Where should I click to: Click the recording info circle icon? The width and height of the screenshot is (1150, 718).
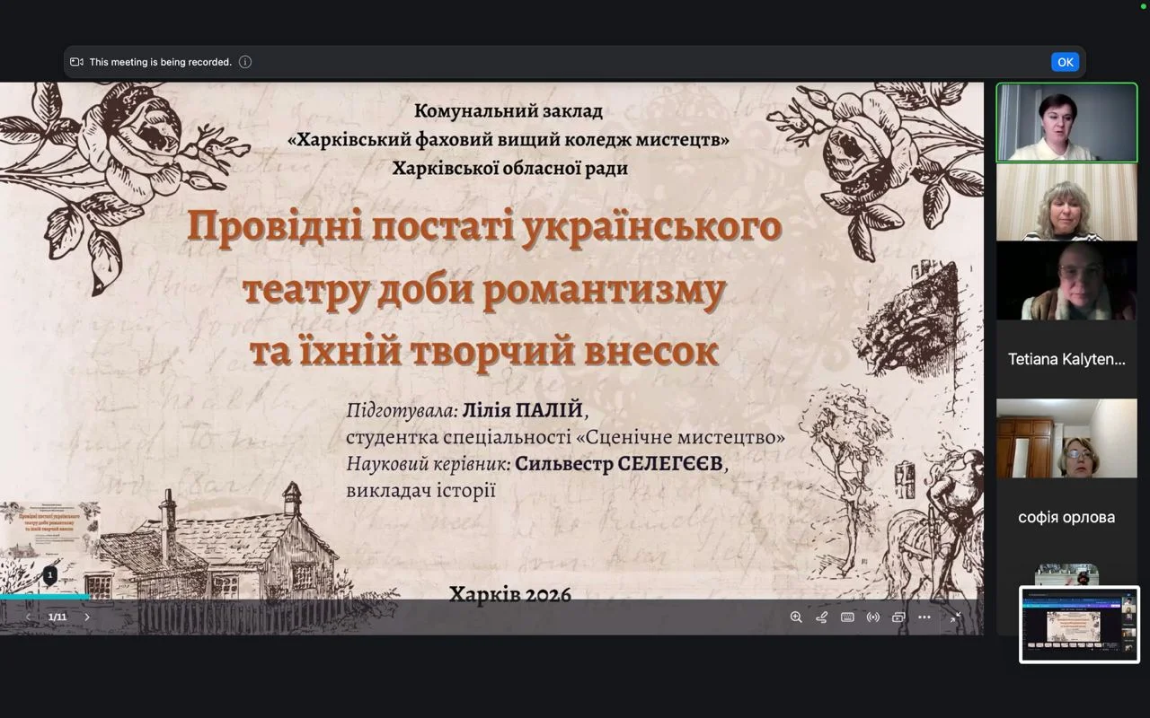click(x=245, y=62)
